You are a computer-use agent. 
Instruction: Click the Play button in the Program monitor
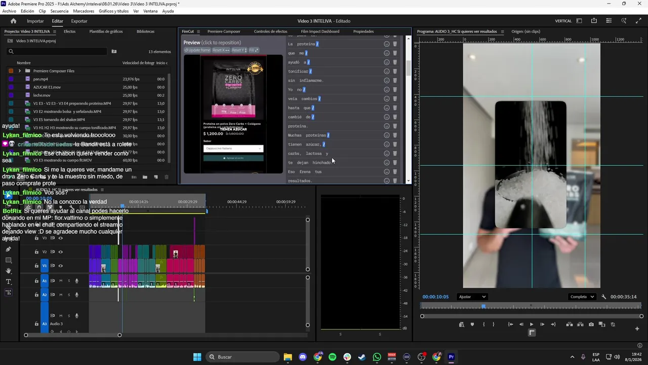click(532, 324)
